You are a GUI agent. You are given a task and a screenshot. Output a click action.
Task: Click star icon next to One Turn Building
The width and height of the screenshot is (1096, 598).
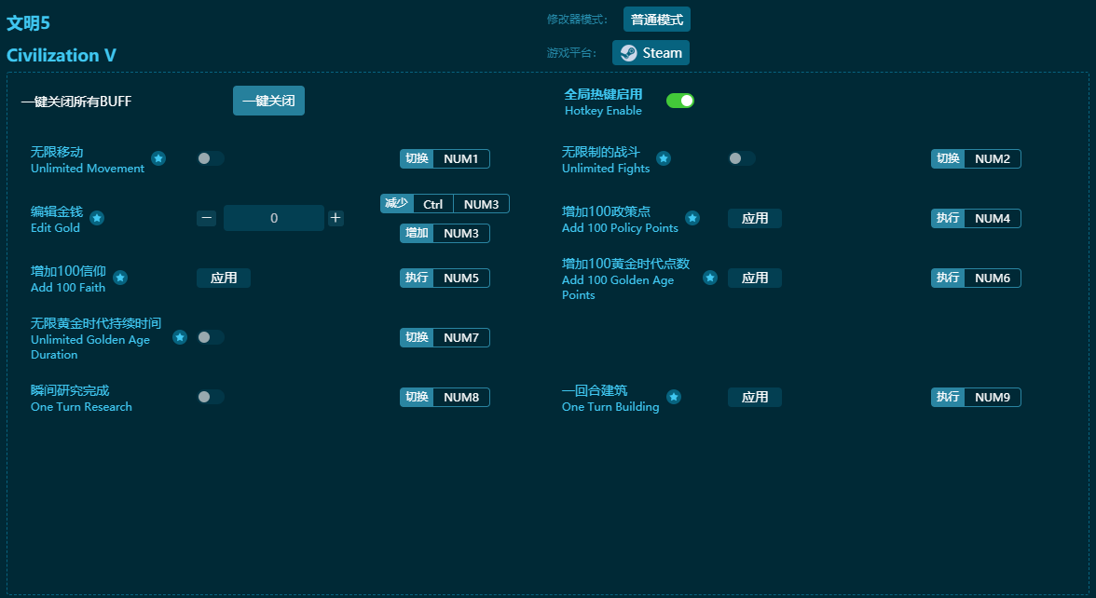point(674,397)
